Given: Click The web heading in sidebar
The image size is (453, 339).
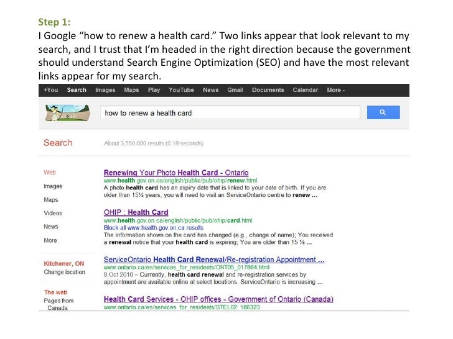Looking at the screenshot, I should 55,292.
